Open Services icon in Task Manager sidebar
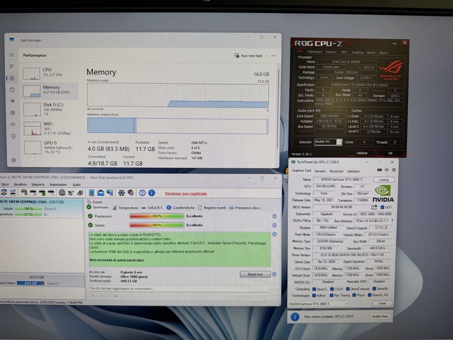Image resolution: width=453 pixels, height=340 pixels. (x=13, y=136)
